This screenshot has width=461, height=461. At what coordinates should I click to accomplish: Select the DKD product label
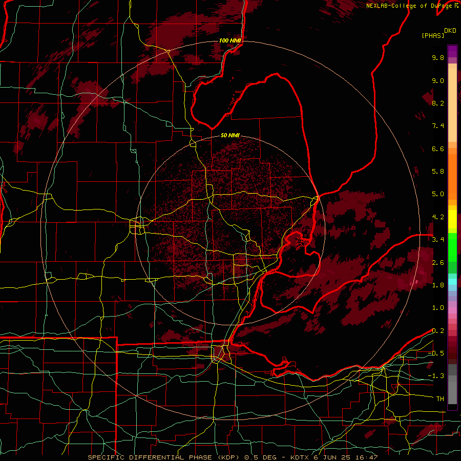tap(450, 31)
